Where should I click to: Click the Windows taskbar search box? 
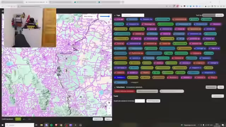pos(20,125)
